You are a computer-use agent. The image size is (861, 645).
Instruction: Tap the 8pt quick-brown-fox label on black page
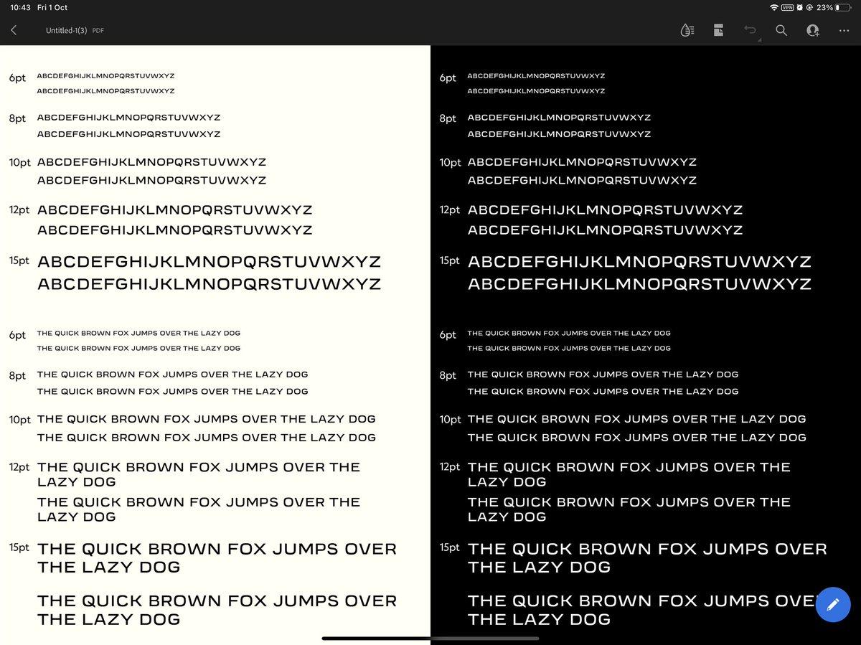coord(448,375)
